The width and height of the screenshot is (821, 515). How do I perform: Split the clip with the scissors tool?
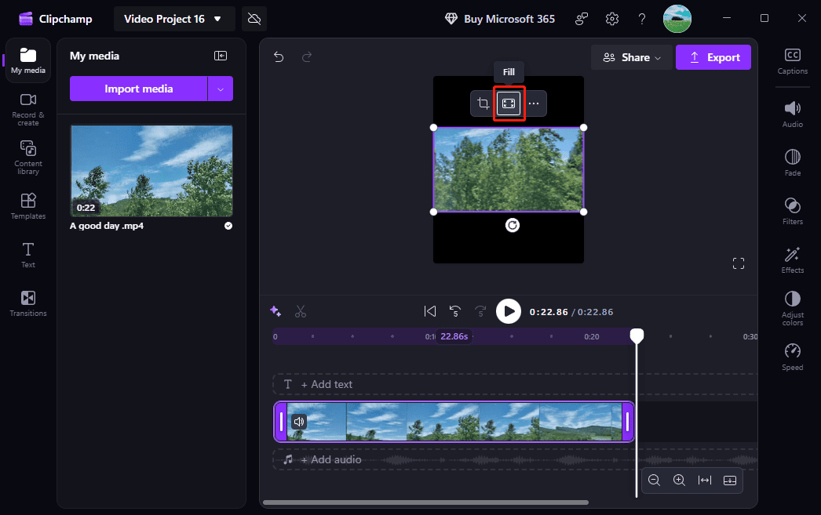click(x=301, y=311)
